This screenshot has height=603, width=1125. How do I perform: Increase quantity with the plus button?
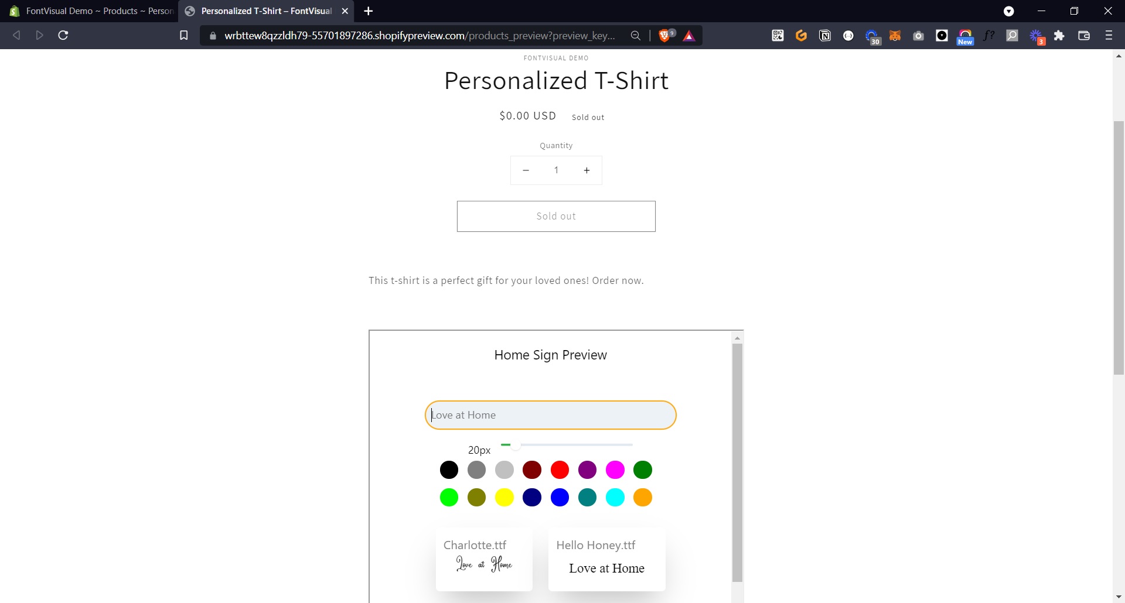click(587, 170)
